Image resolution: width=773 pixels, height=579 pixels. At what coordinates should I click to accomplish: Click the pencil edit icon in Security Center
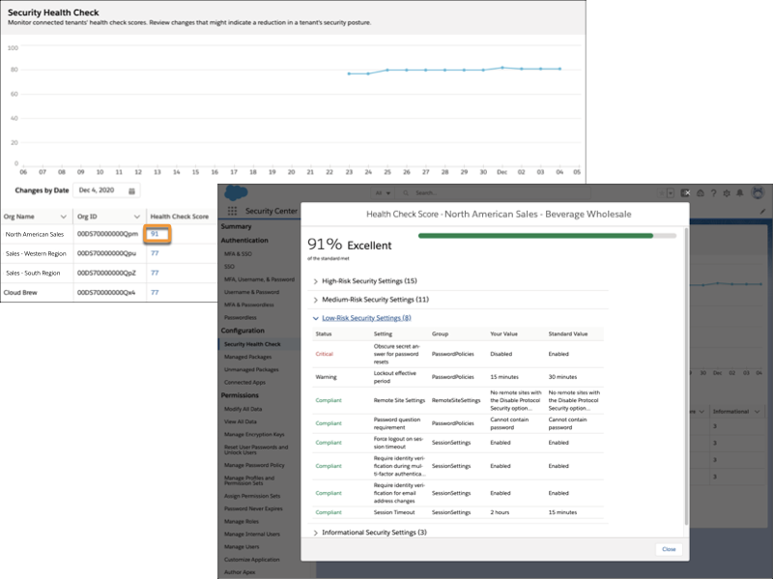tap(762, 211)
